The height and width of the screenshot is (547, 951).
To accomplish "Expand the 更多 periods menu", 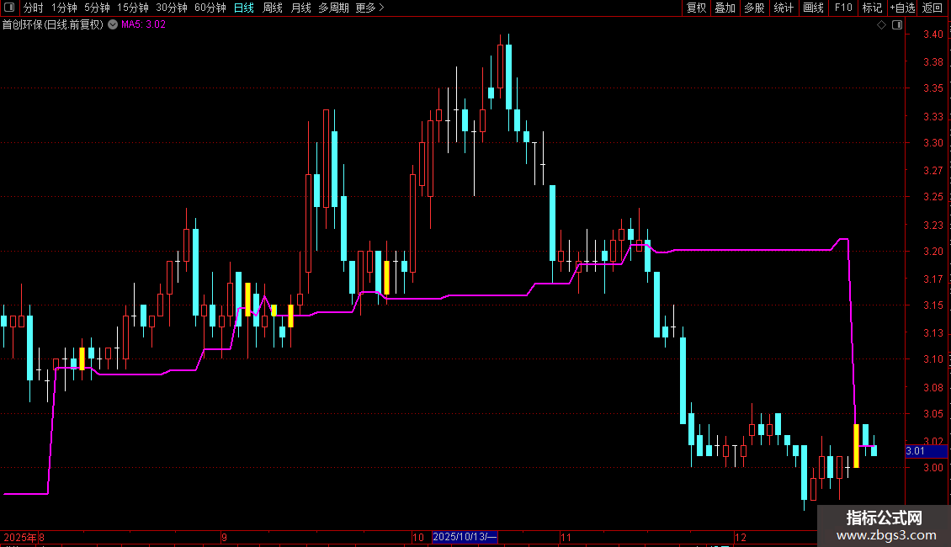I will pyautogui.click(x=369, y=8).
